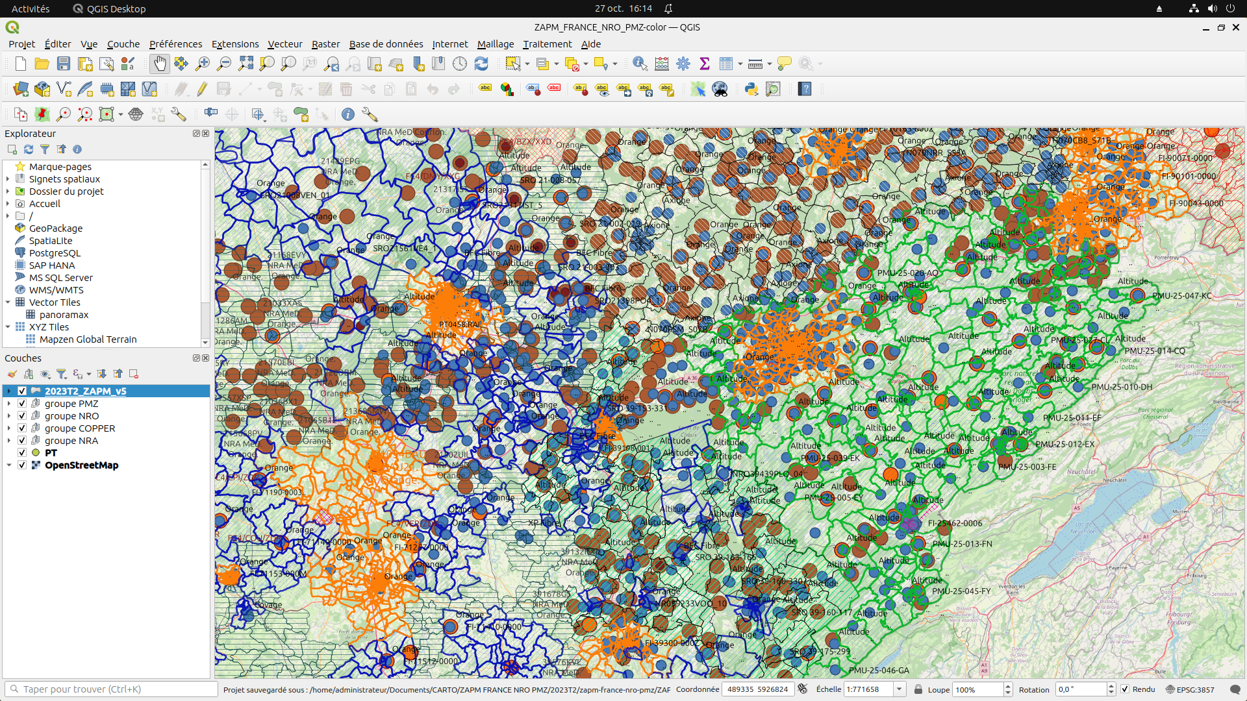The height and width of the screenshot is (701, 1247).
Task: Open the Extensions menu
Action: 235,44
